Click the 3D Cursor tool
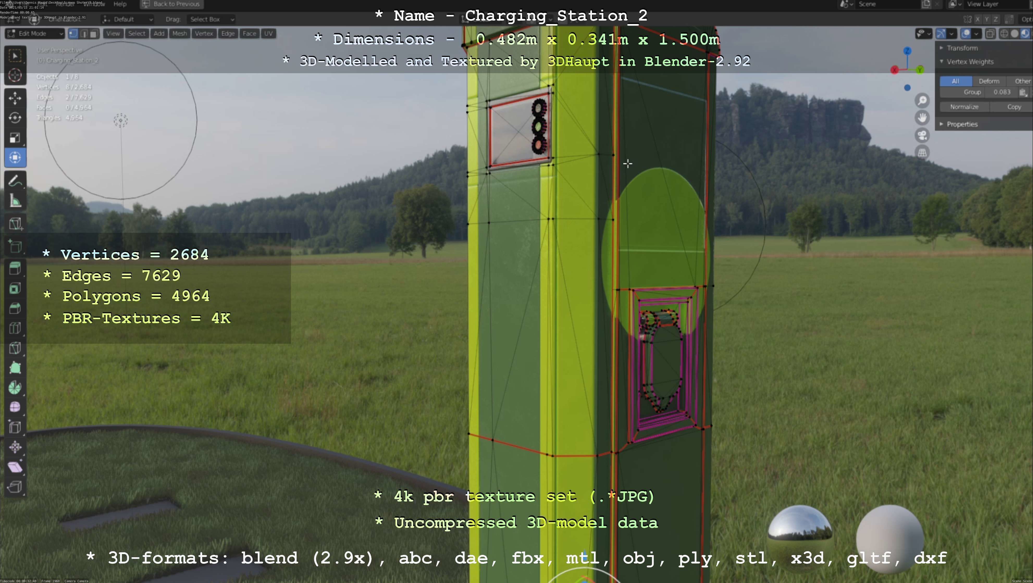This screenshot has width=1033, height=583. 15,75
